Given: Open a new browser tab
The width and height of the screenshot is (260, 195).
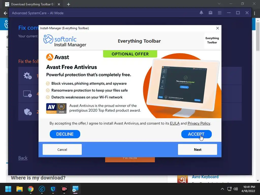Looking at the screenshot, I should tap(69, 4).
